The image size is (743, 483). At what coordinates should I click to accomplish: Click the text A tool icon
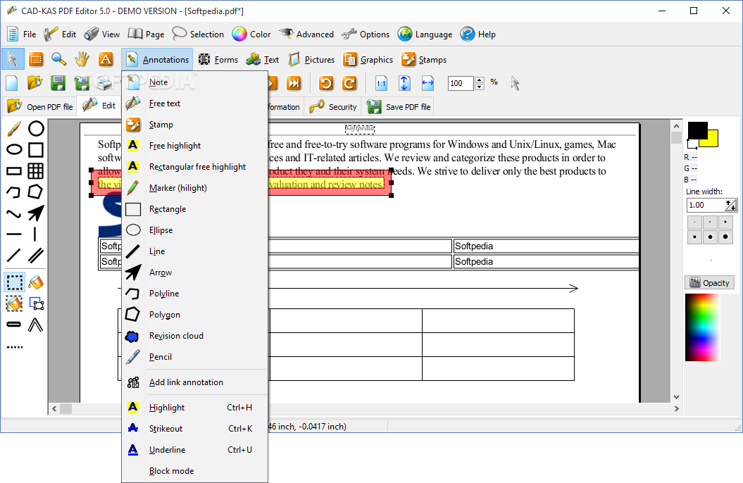(x=106, y=59)
